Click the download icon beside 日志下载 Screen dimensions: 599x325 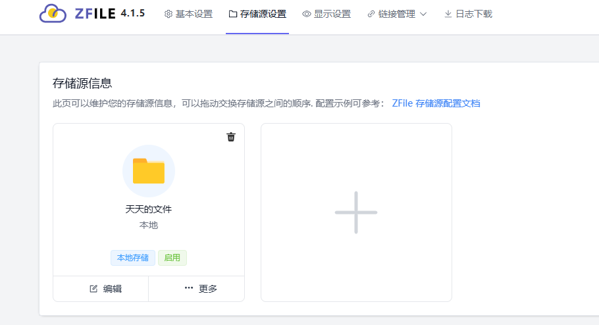[x=448, y=14]
